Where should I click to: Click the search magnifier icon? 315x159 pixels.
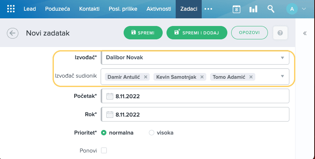271,9
